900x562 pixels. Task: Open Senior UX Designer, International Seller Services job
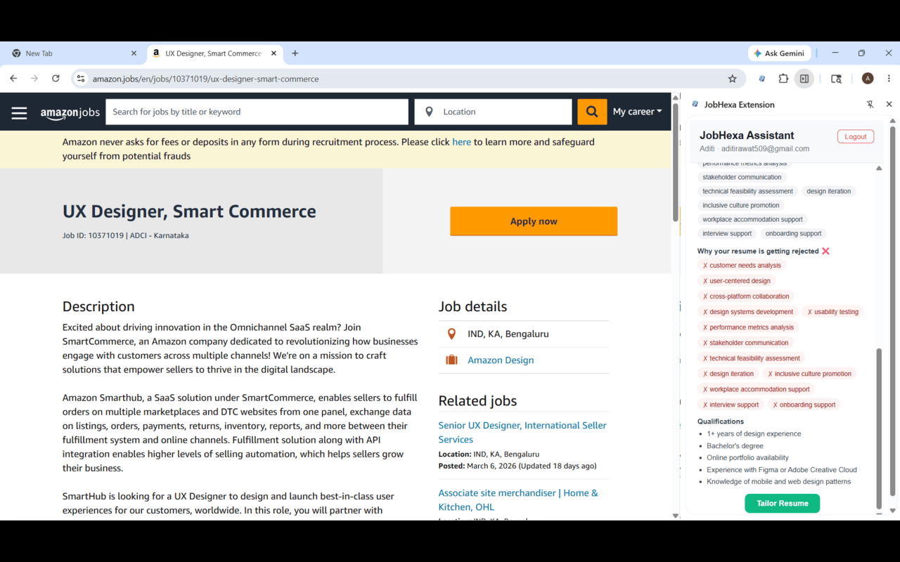click(522, 432)
